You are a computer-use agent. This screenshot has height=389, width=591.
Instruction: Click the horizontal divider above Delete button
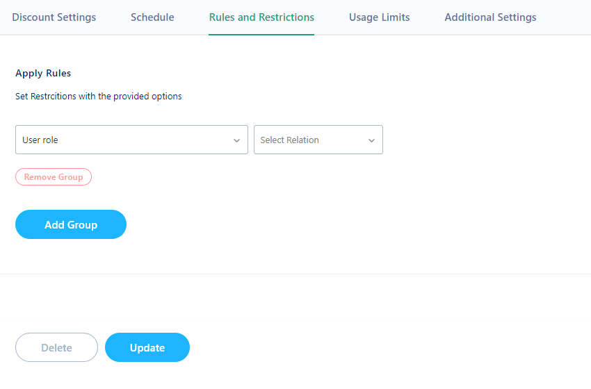coord(295,274)
